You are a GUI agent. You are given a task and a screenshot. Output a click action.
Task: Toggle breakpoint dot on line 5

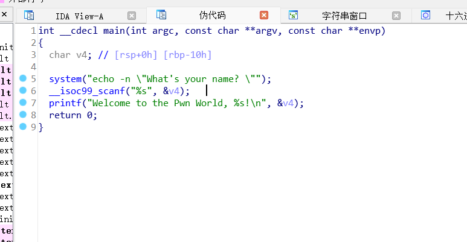point(23,78)
